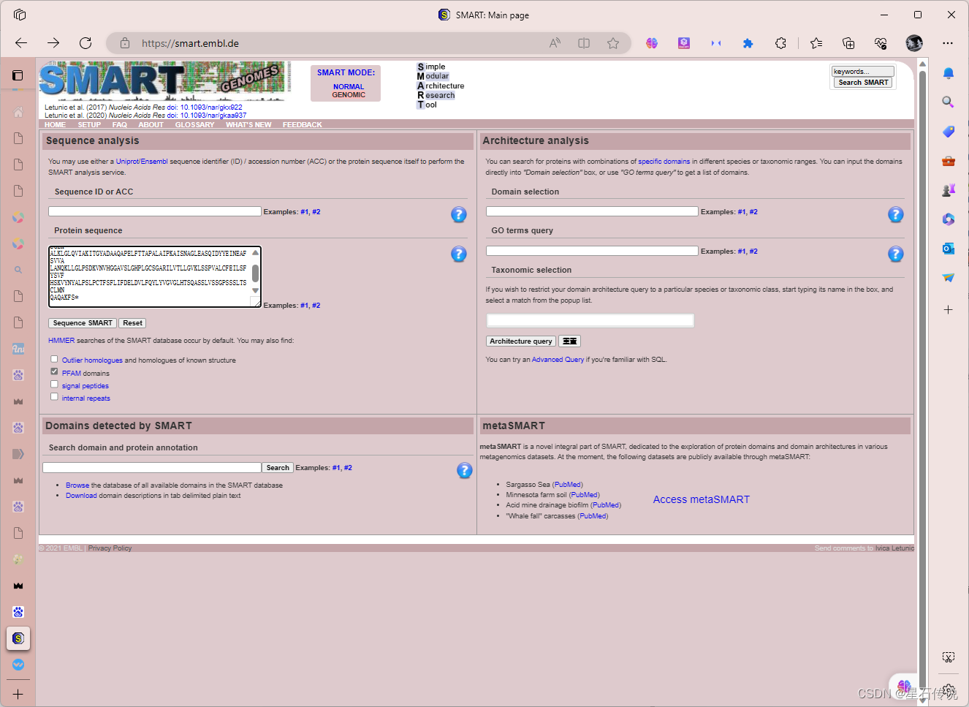The image size is (969, 707).
Task: Enable internal repeats option
Action: point(54,396)
